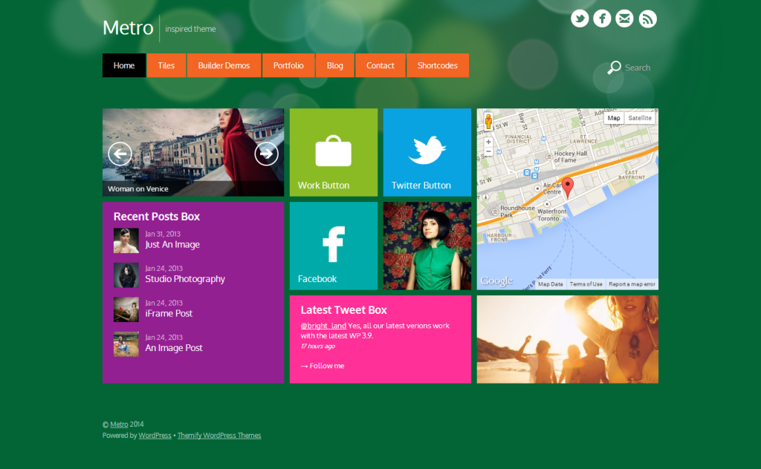Open the Blog menu item
This screenshot has height=469, width=761.
335,65
